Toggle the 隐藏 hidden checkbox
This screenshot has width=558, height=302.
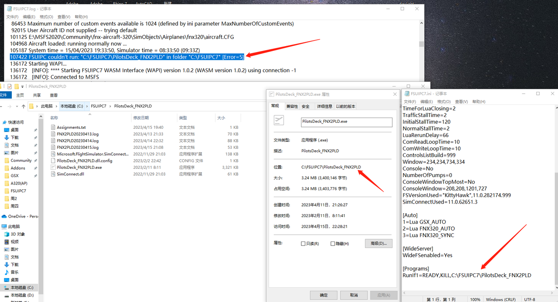(x=333, y=244)
